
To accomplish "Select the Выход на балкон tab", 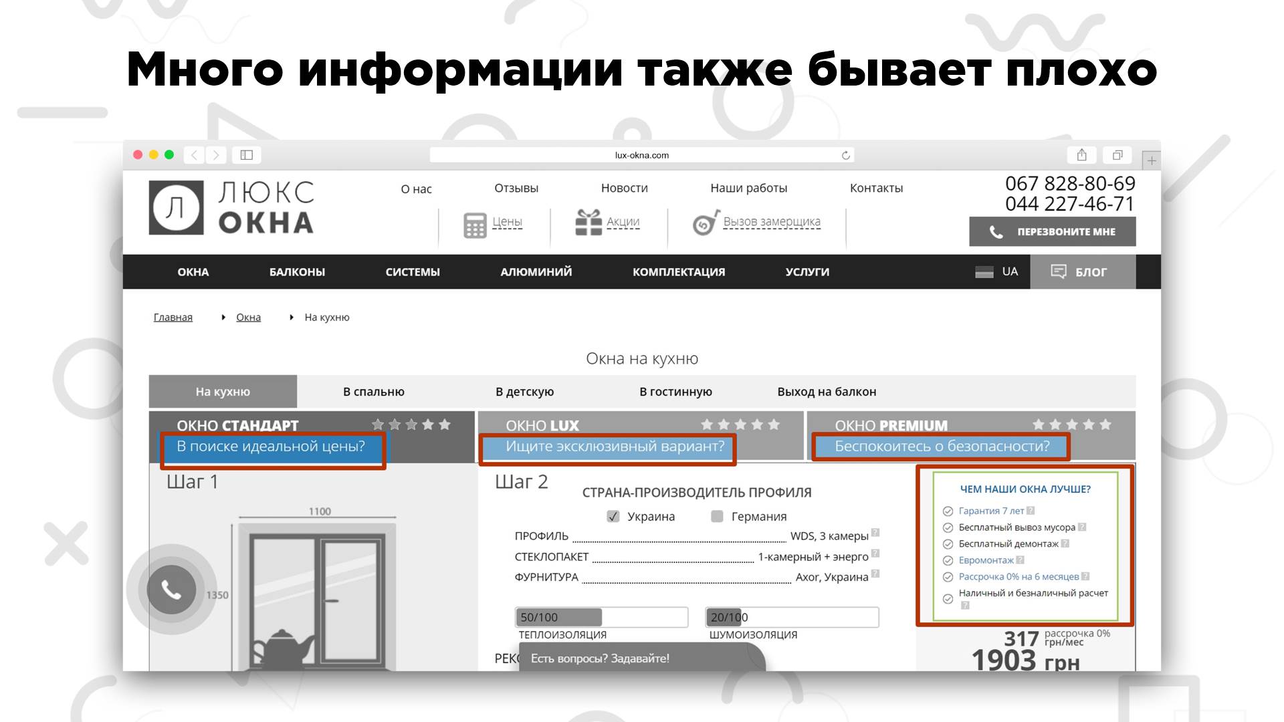I will pos(827,392).
